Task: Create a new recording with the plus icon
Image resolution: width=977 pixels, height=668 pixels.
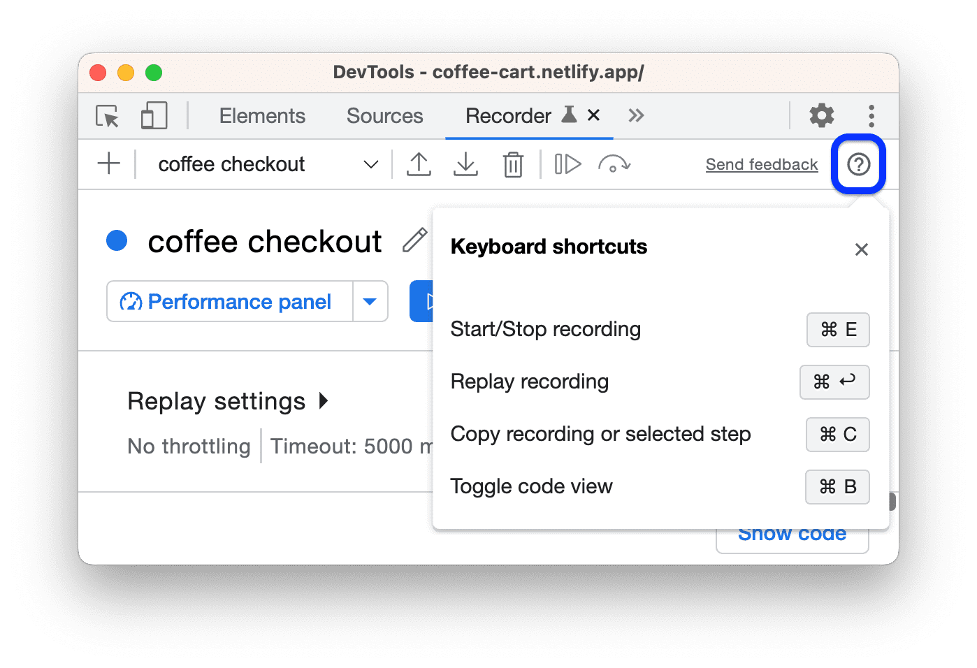Action: (x=108, y=164)
